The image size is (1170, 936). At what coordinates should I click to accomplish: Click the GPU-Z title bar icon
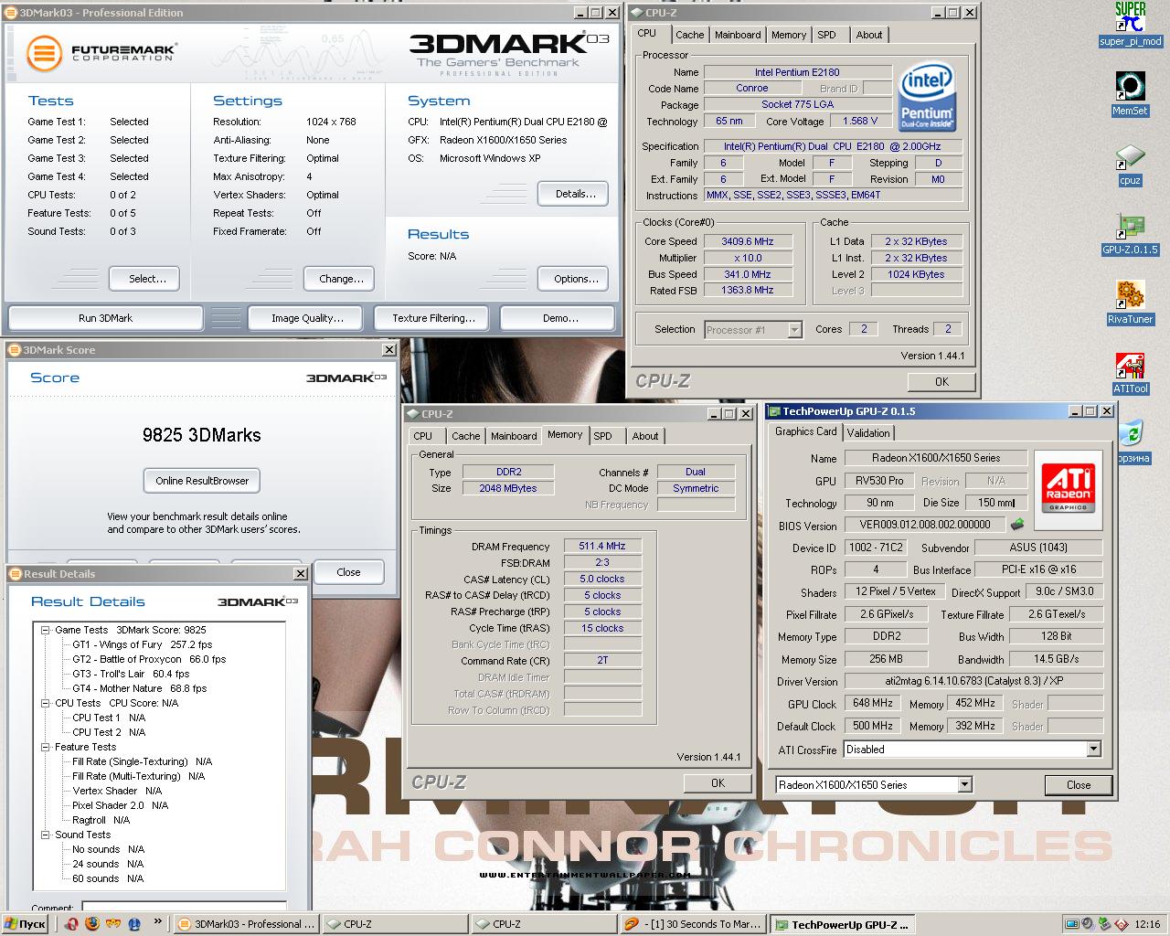(773, 411)
